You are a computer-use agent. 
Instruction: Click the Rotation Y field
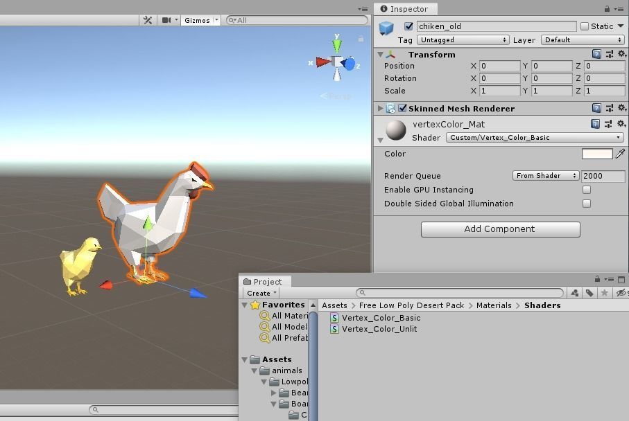tap(551, 78)
